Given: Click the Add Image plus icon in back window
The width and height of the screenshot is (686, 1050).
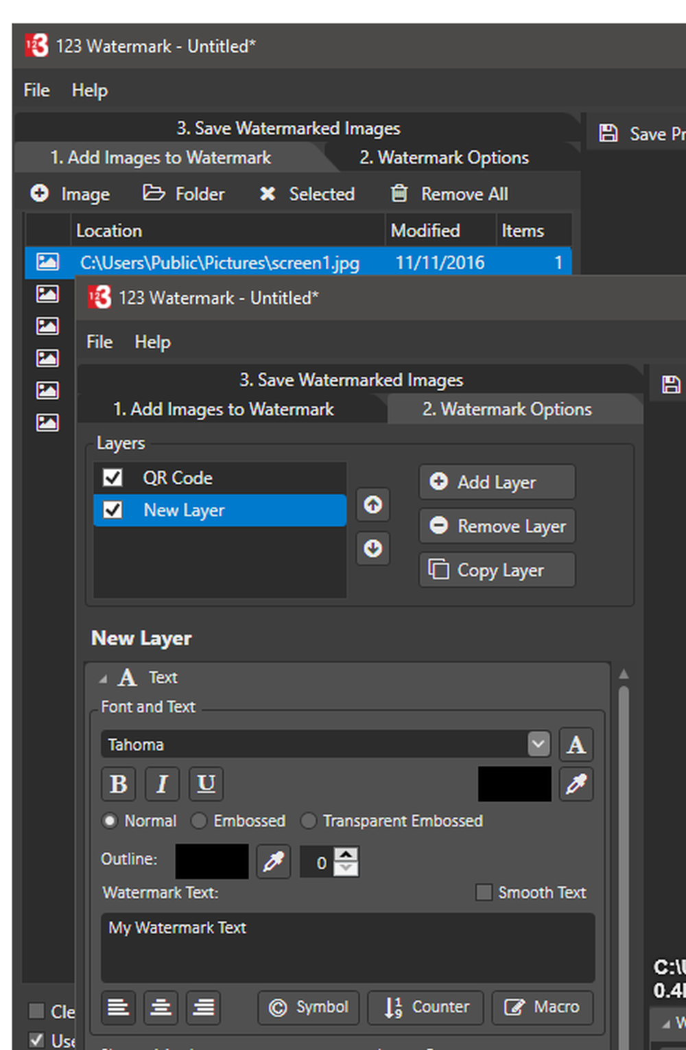Looking at the screenshot, I should [x=40, y=194].
